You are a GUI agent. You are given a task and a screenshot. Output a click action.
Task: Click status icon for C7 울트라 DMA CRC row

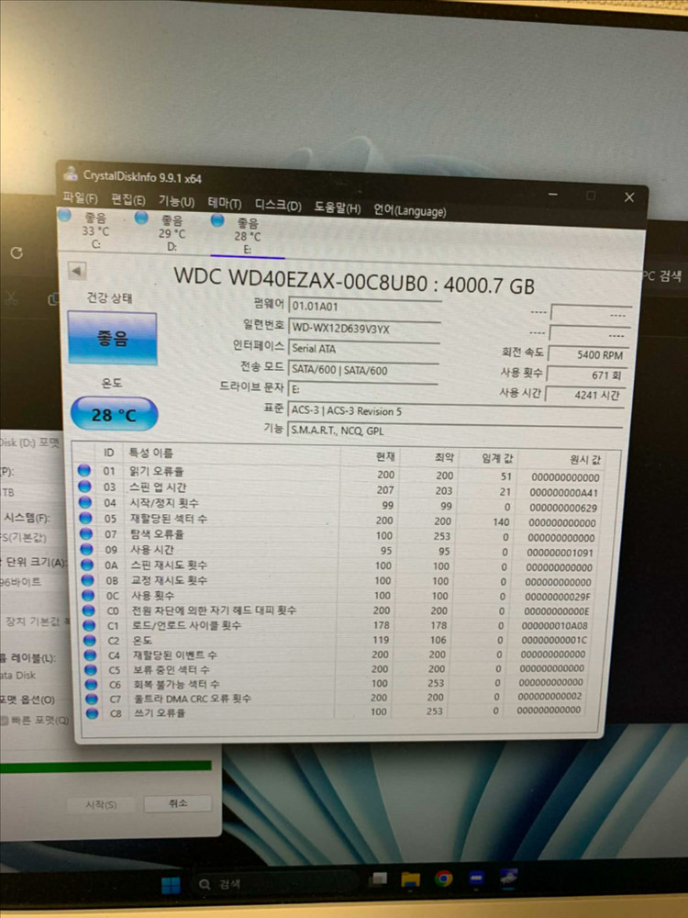[92, 699]
